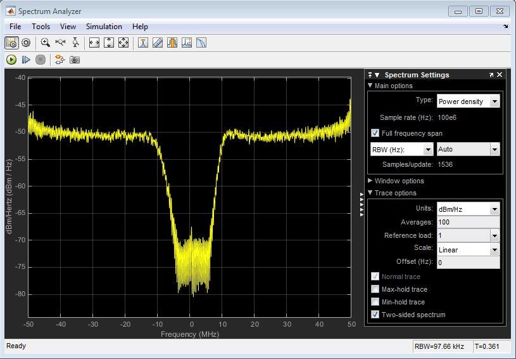Viewport: 516px width, 359px height.
Task: Open the Simulation menu
Action: (104, 27)
